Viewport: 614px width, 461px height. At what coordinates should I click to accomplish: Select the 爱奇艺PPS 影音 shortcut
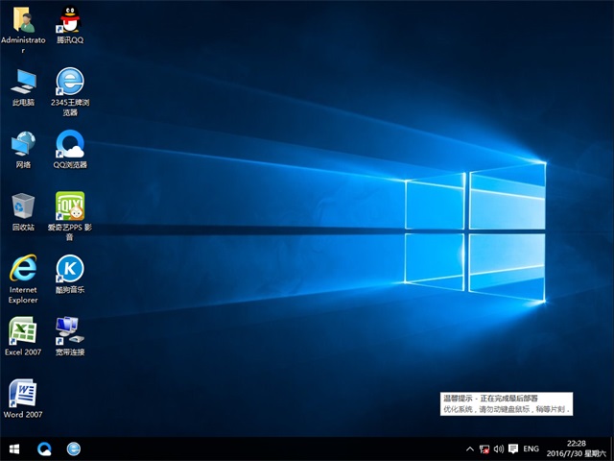coord(70,206)
